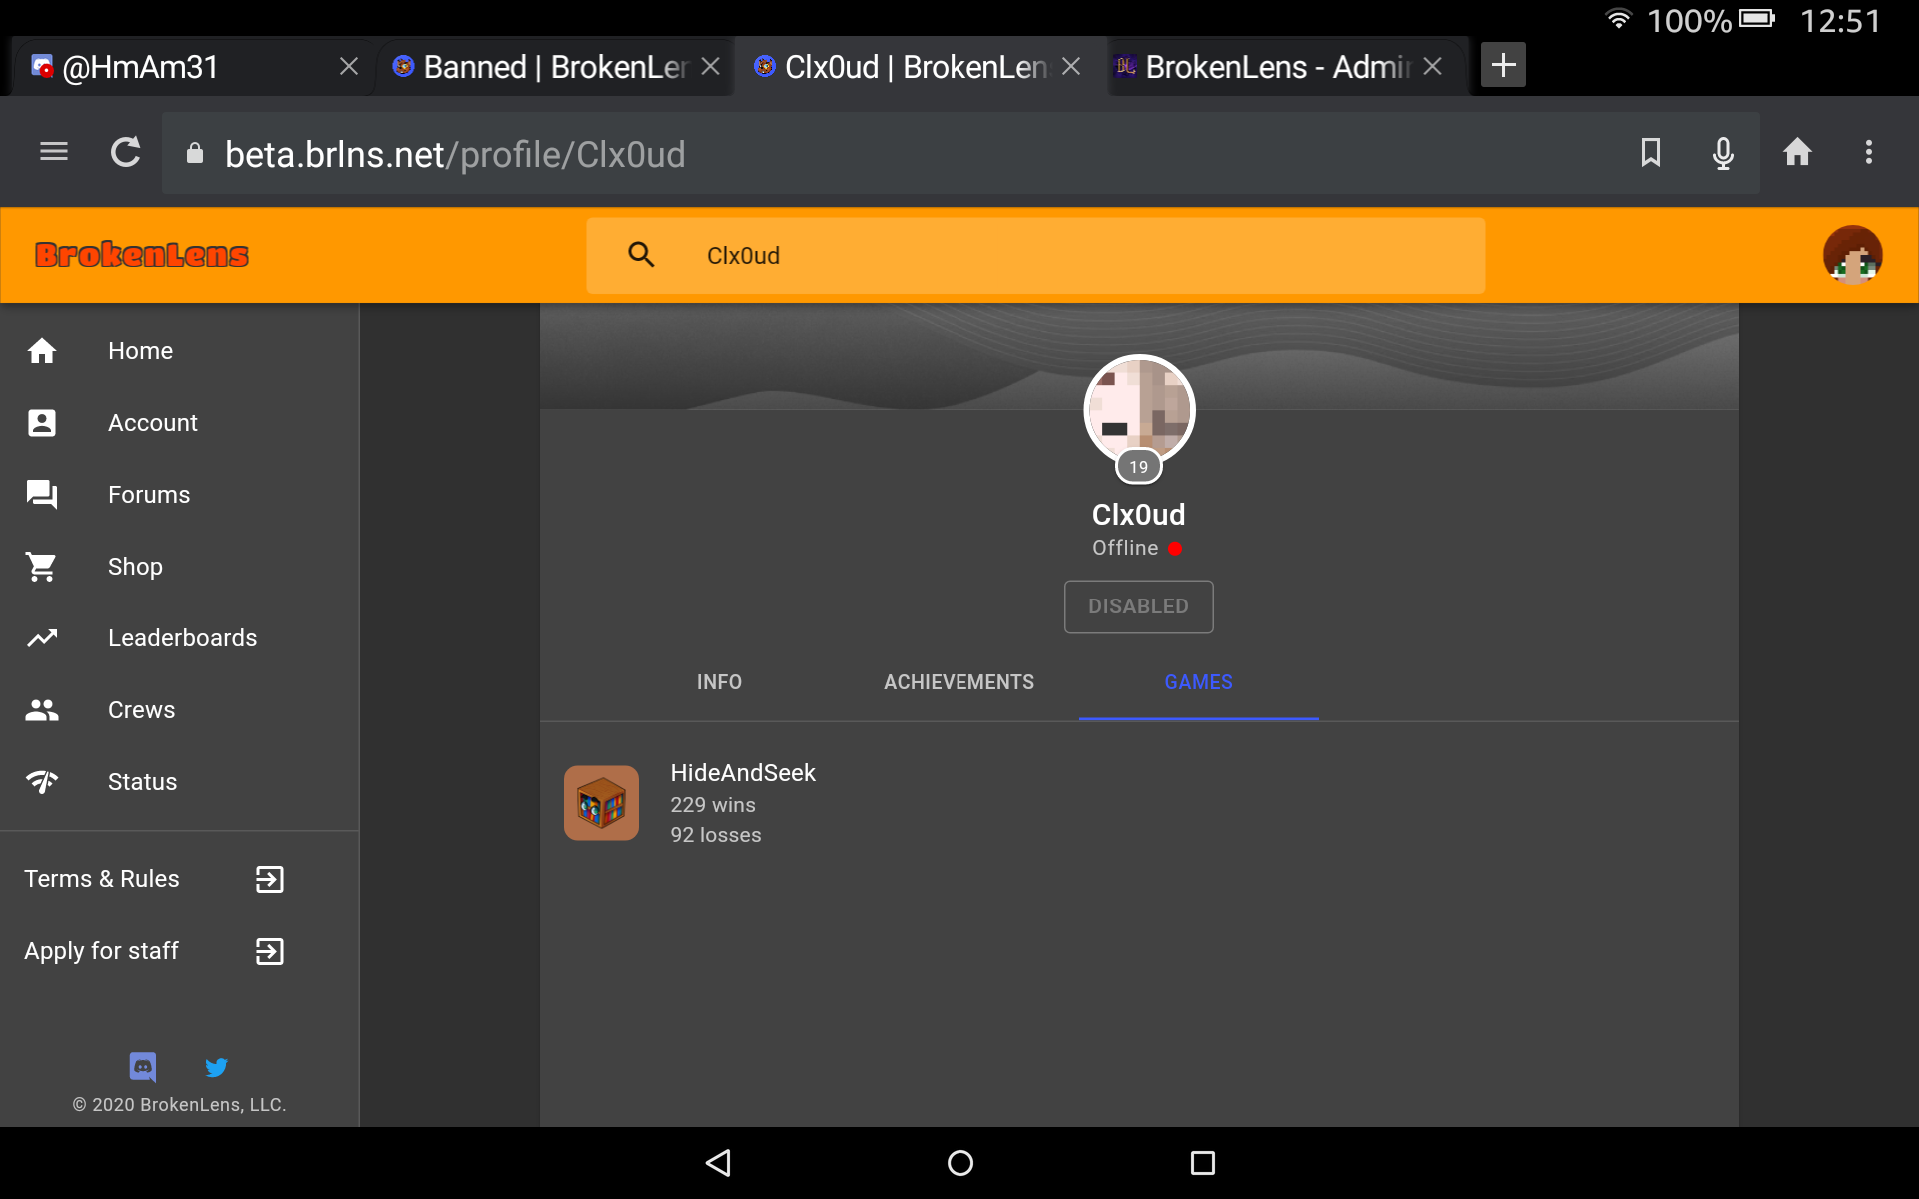Image resolution: width=1919 pixels, height=1199 pixels.
Task: Open the Status text link
Action: pyautogui.click(x=142, y=782)
